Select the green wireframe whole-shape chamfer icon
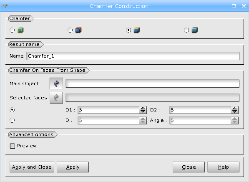This screenshot has height=182, width=249. [20, 30]
